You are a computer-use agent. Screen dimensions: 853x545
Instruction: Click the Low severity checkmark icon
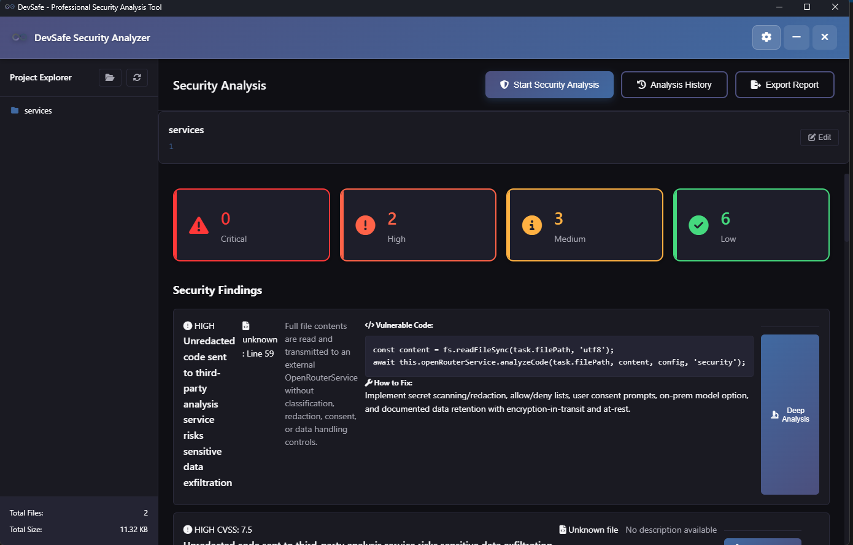(698, 225)
